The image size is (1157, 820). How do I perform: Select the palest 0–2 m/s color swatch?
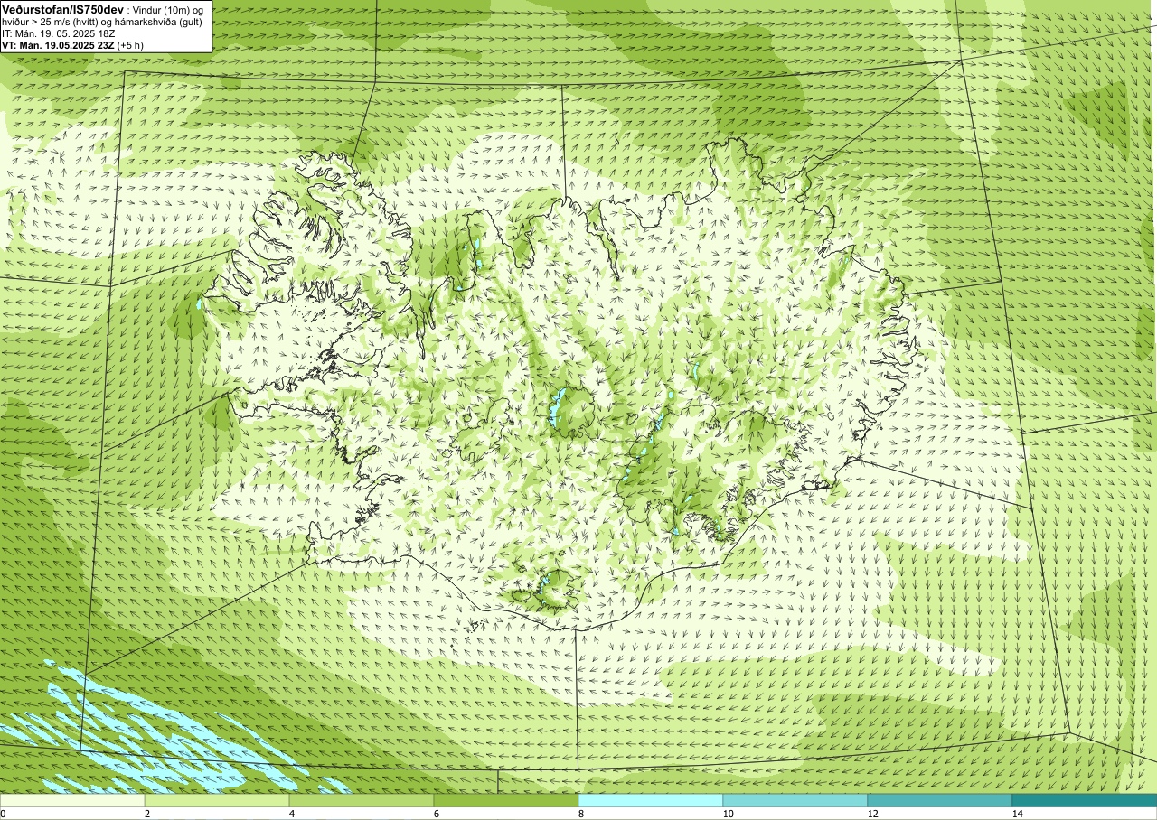(72, 800)
